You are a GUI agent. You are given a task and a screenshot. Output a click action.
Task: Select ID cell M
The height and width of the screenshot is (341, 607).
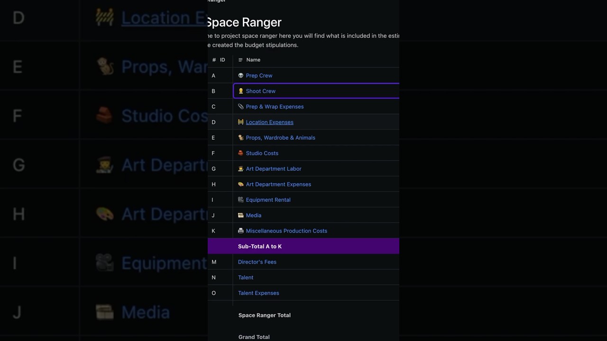(x=220, y=262)
